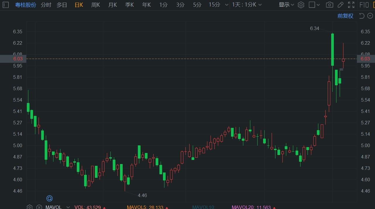Change the 前复权 price adjustment mode
Image resolution: width=375 pixels, height=209 pixels.
[346, 16]
